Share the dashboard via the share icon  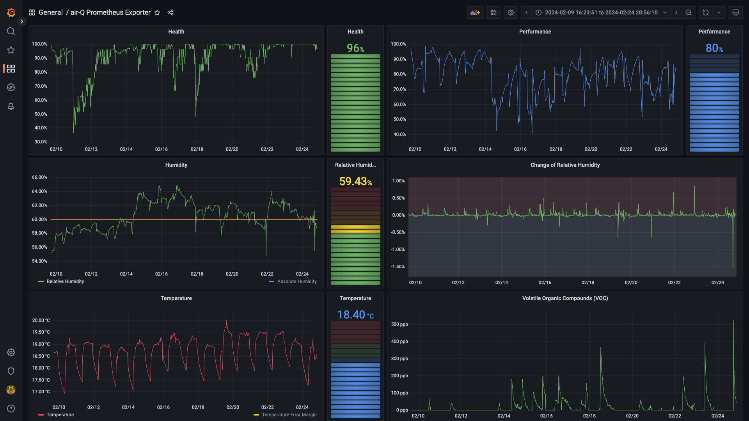(x=170, y=12)
